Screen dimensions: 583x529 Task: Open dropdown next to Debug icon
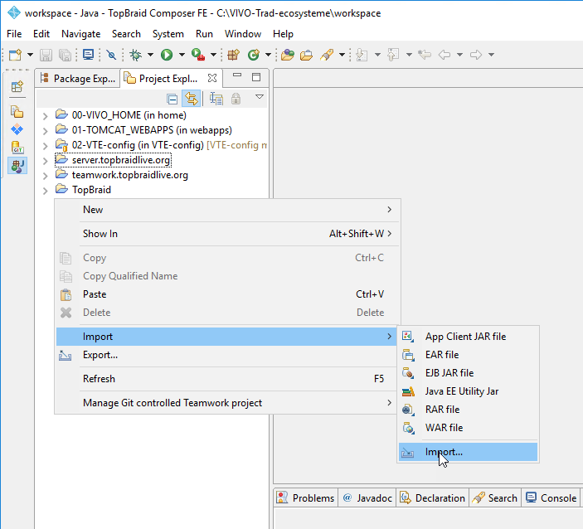pos(150,55)
